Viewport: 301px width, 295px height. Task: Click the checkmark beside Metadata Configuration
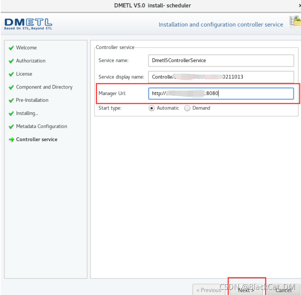11,126
